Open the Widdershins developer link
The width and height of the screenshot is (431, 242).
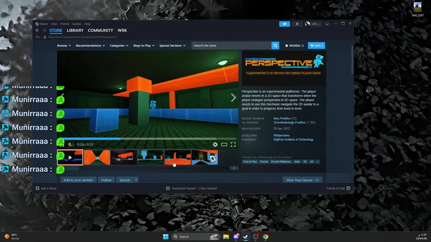[281, 135]
